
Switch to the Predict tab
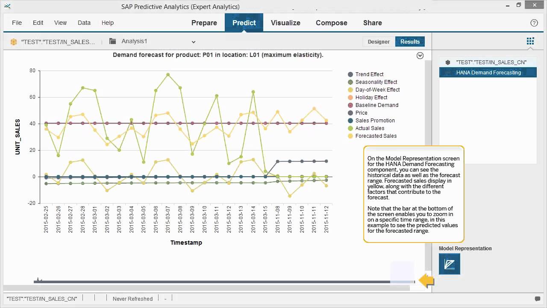coord(244,23)
